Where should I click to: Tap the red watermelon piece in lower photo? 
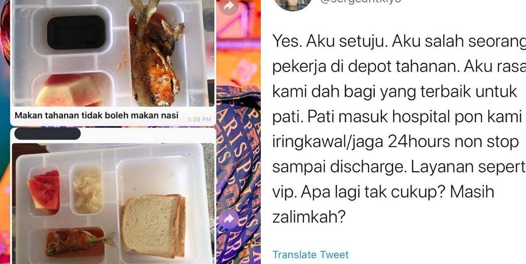43,190
